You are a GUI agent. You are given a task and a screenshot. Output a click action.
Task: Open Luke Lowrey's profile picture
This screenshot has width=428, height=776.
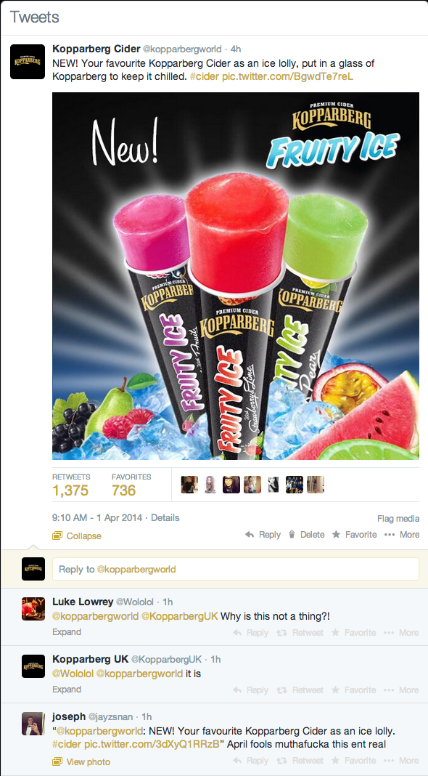[33, 609]
